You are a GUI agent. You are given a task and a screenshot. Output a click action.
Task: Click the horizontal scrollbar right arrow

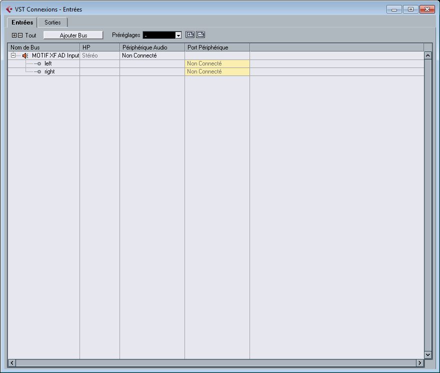[419, 362]
